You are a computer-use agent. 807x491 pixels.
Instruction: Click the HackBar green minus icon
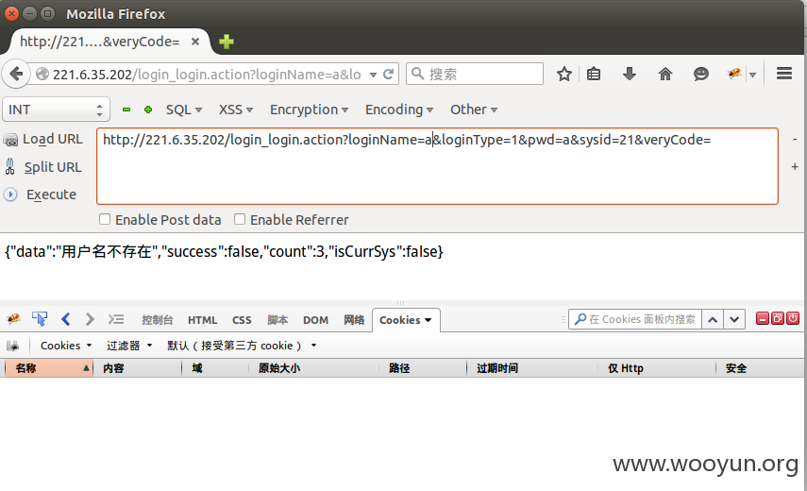coord(126,110)
